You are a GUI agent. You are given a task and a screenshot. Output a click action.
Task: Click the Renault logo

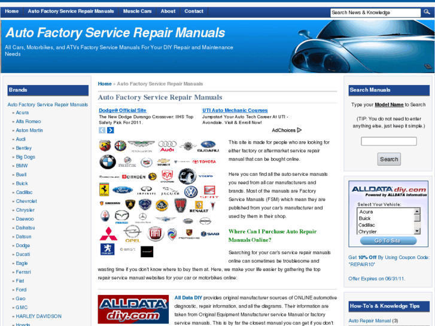coord(199,207)
